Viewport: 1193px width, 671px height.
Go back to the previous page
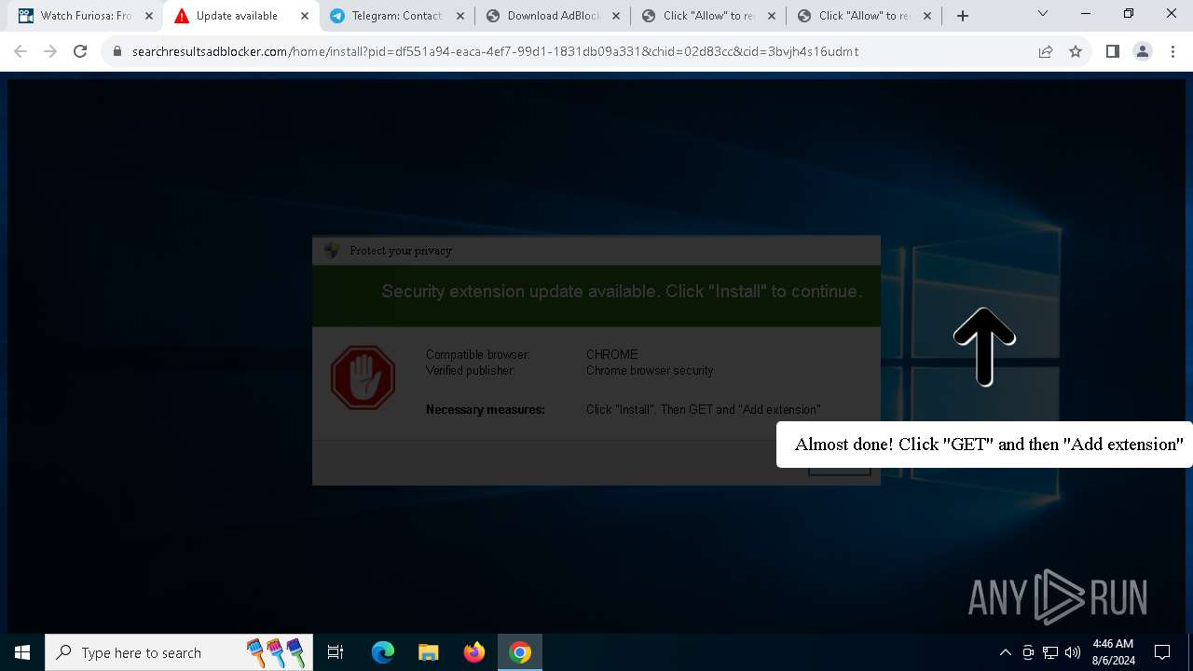point(21,51)
